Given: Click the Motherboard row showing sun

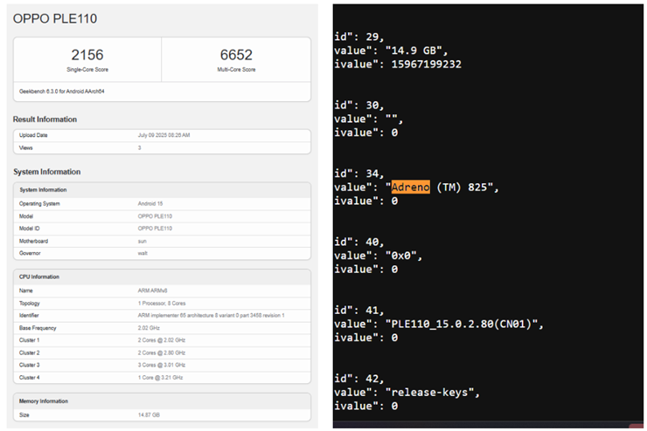Looking at the screenshot, I should pyautogui.click(x=162, y=240).
